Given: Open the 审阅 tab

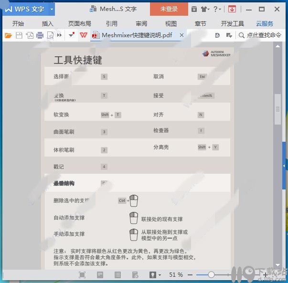Looking at the screenshot, I should (141, 23).
